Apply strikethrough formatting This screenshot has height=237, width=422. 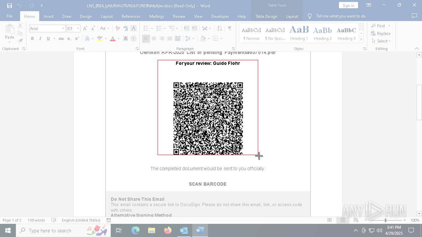(61, 39)
